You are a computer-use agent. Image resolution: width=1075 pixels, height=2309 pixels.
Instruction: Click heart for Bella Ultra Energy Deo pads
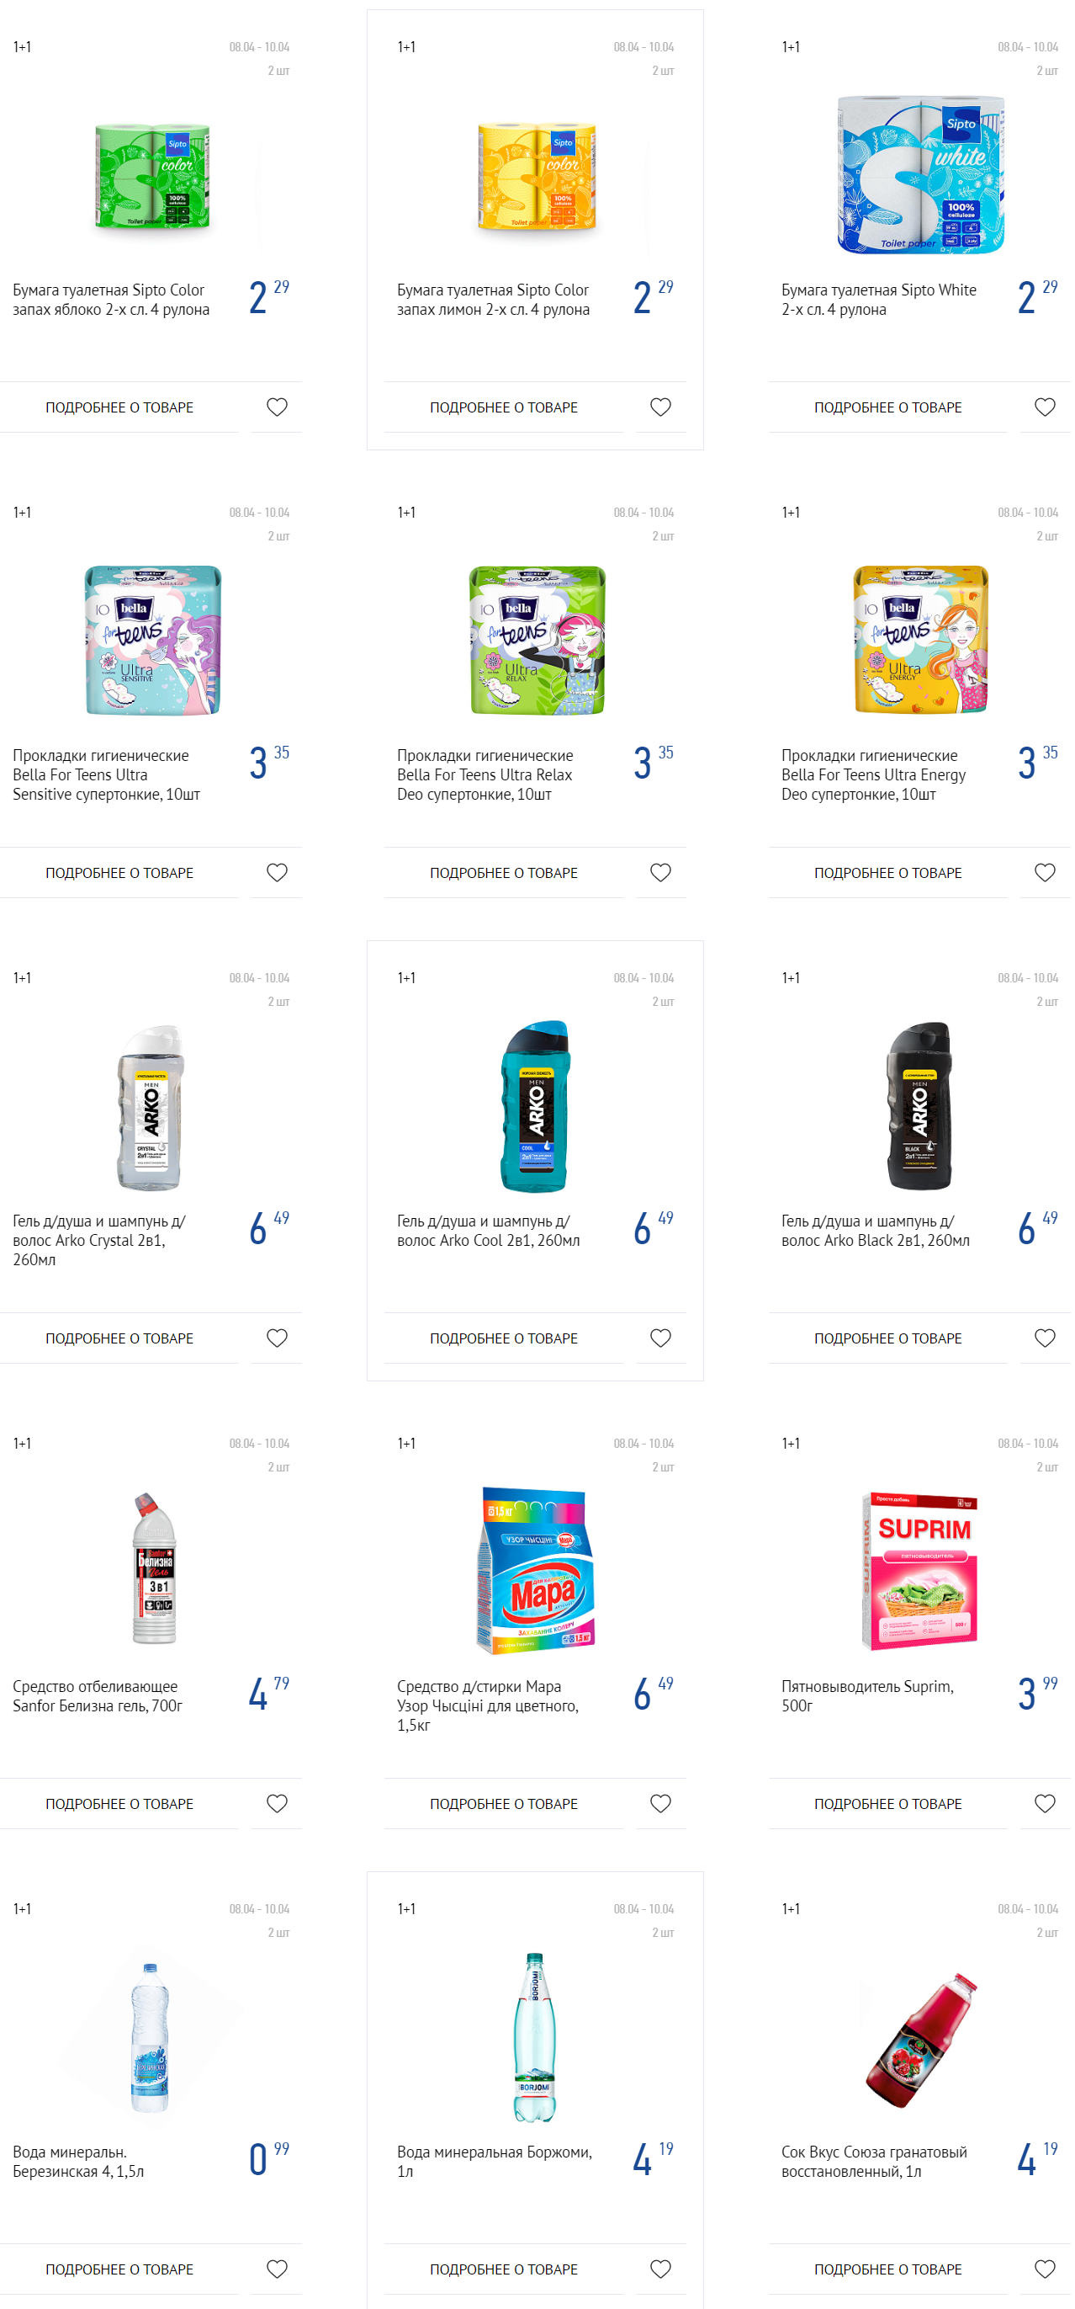1047,874
